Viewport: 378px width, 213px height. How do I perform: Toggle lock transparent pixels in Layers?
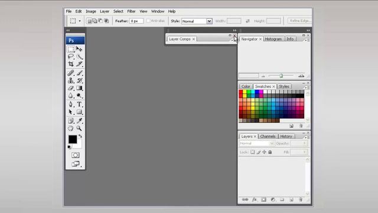[252, 152]
